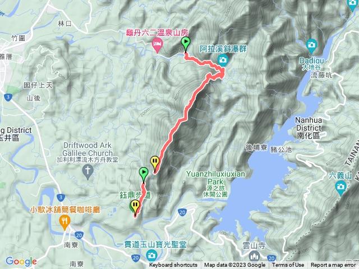This screenshot has width=359, height=269.
Task: Click the 雲山寺 temple icon
Action: point(254,256)
